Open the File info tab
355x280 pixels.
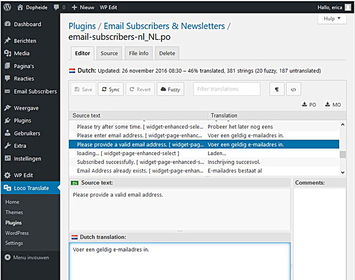coord(138,53)
